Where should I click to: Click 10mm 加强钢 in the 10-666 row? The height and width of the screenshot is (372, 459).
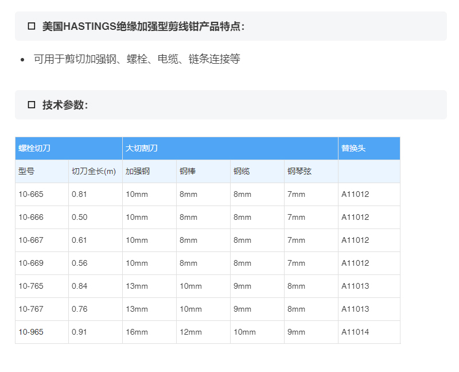coord(137,217)
